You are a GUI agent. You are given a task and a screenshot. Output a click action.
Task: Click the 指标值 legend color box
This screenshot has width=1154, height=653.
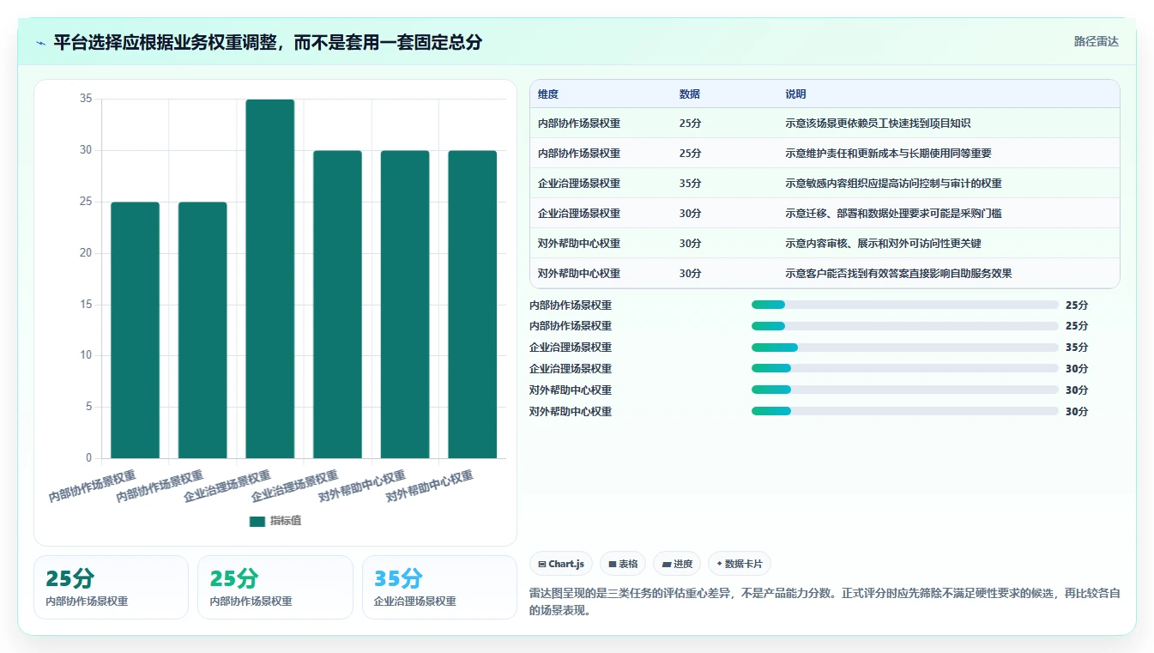click(x=257, y=521)
